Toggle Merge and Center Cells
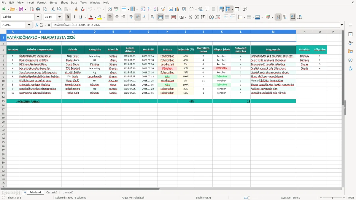Image resolution: width=356 pixels, height=200 pixels. click(160, 17)
